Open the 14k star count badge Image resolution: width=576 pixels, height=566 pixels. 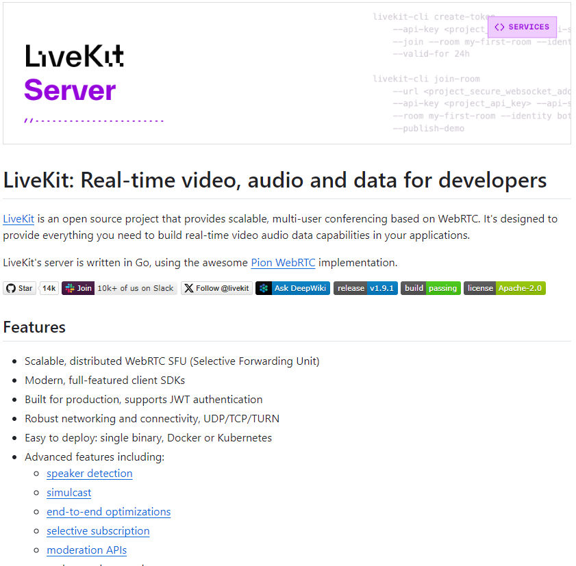(x=49, y=288)
